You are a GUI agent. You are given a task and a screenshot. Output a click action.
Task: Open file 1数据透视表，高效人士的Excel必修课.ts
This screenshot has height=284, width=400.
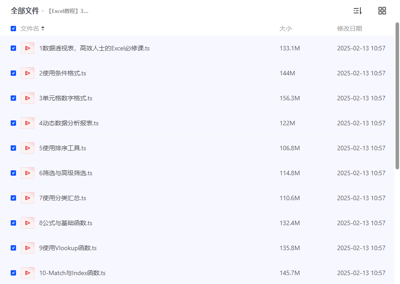94,48
